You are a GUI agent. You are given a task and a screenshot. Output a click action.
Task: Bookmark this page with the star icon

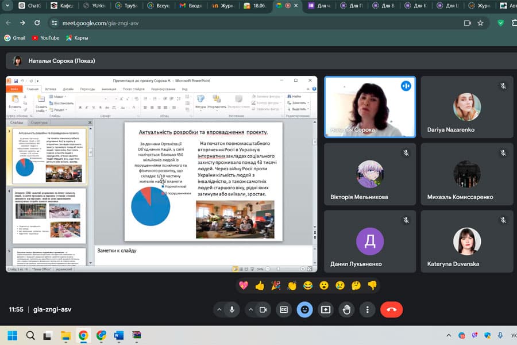coord(480,23)
